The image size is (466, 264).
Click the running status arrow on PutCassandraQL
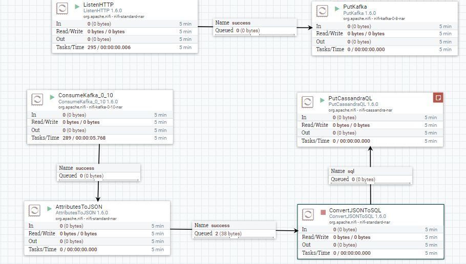tap(322, 100)
